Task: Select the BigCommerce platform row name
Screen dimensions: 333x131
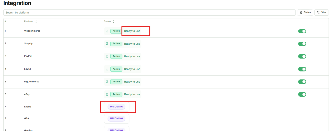Action: [32, 82]
